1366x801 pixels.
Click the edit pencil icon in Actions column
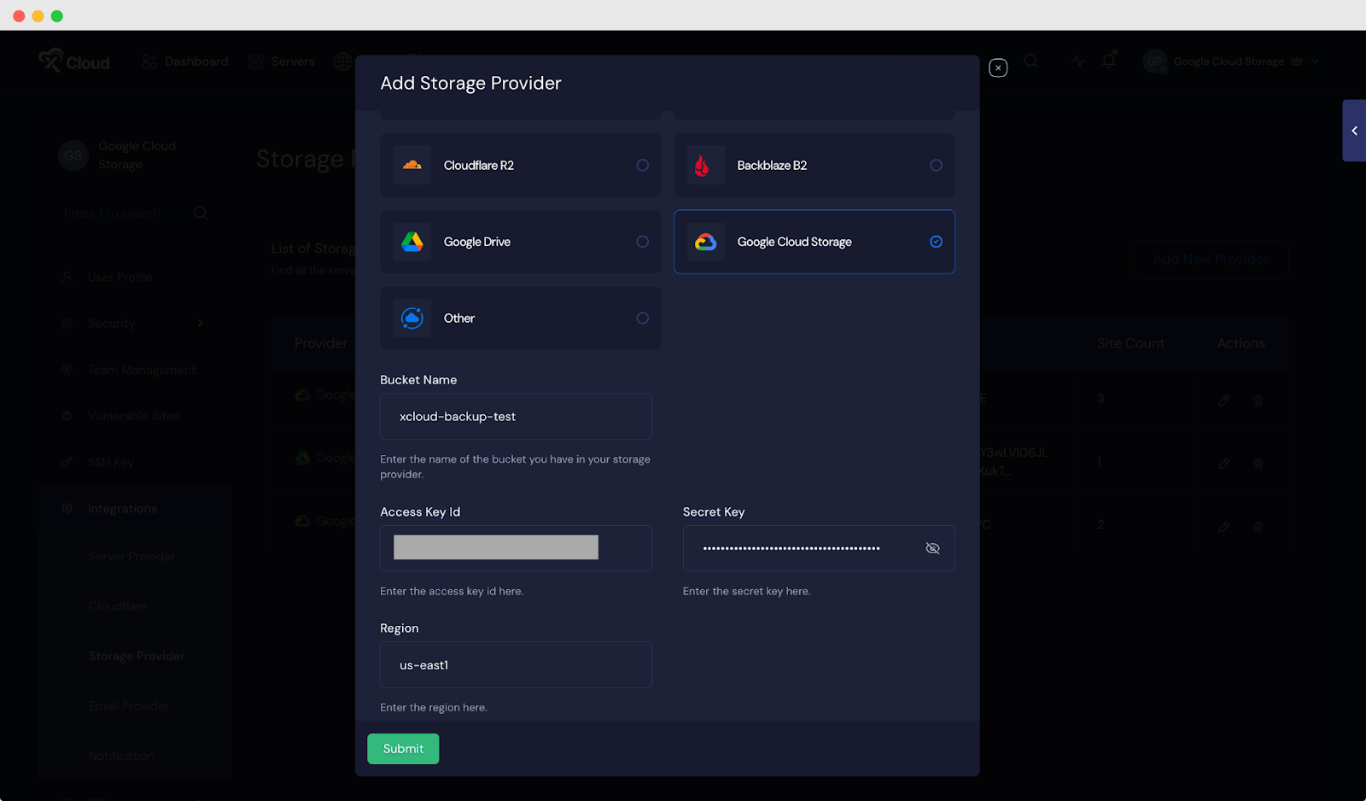(1224, 400)
